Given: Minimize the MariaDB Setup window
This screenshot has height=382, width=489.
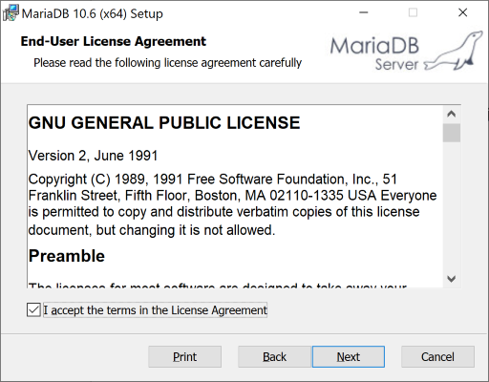Looking at the screenshot, I should point(364,12).
